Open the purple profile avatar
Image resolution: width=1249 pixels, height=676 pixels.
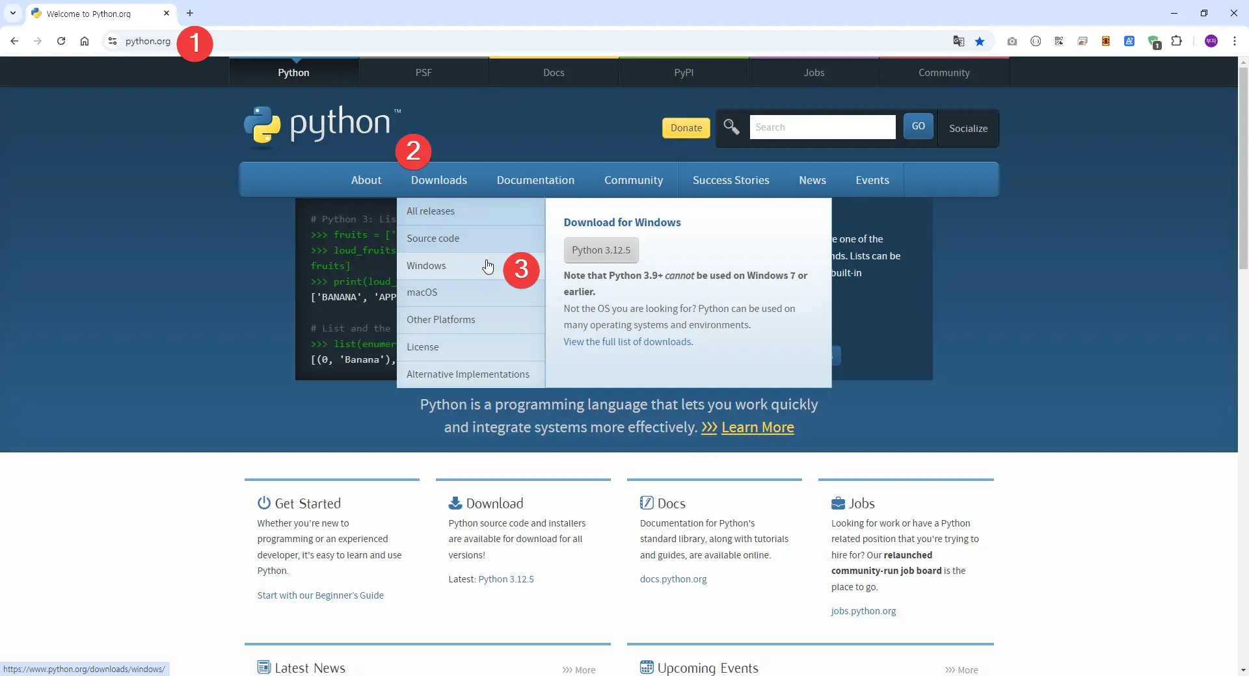pos(1211,41)
